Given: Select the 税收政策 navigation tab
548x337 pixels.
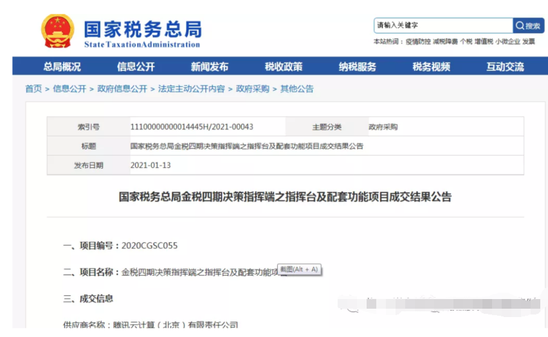Looking at the screenshot, I should coord(284,67).
